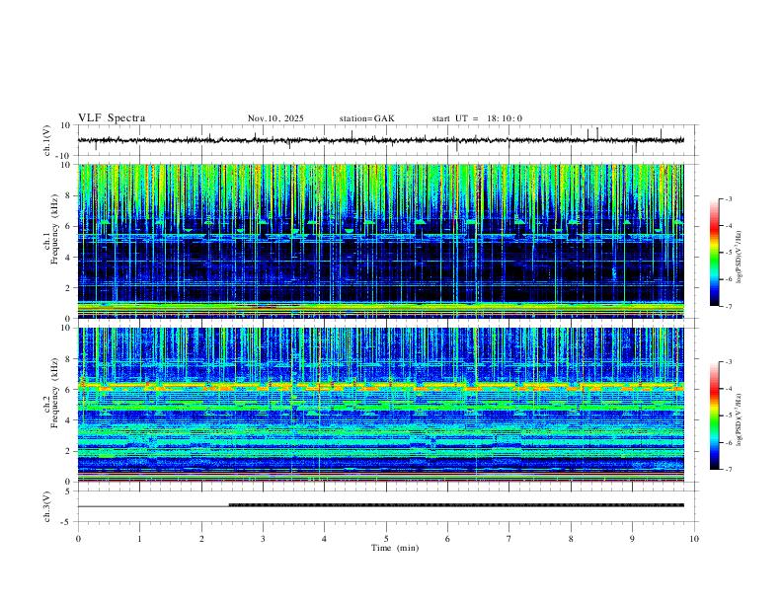The width and height of the screenshot is (782, 604).
Task: Click the time axis tick label '10'
Action: 694,539
